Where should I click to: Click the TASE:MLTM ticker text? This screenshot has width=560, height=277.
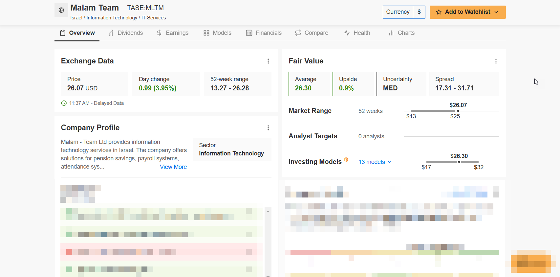(145, 8)
